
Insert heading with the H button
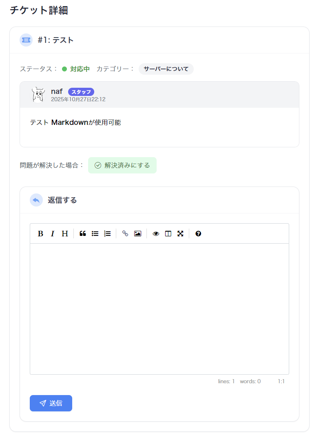click(64, 233)
